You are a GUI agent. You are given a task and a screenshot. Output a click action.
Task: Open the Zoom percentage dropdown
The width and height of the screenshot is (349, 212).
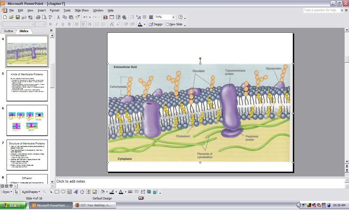pyautogui.click(x=174, y=17)
